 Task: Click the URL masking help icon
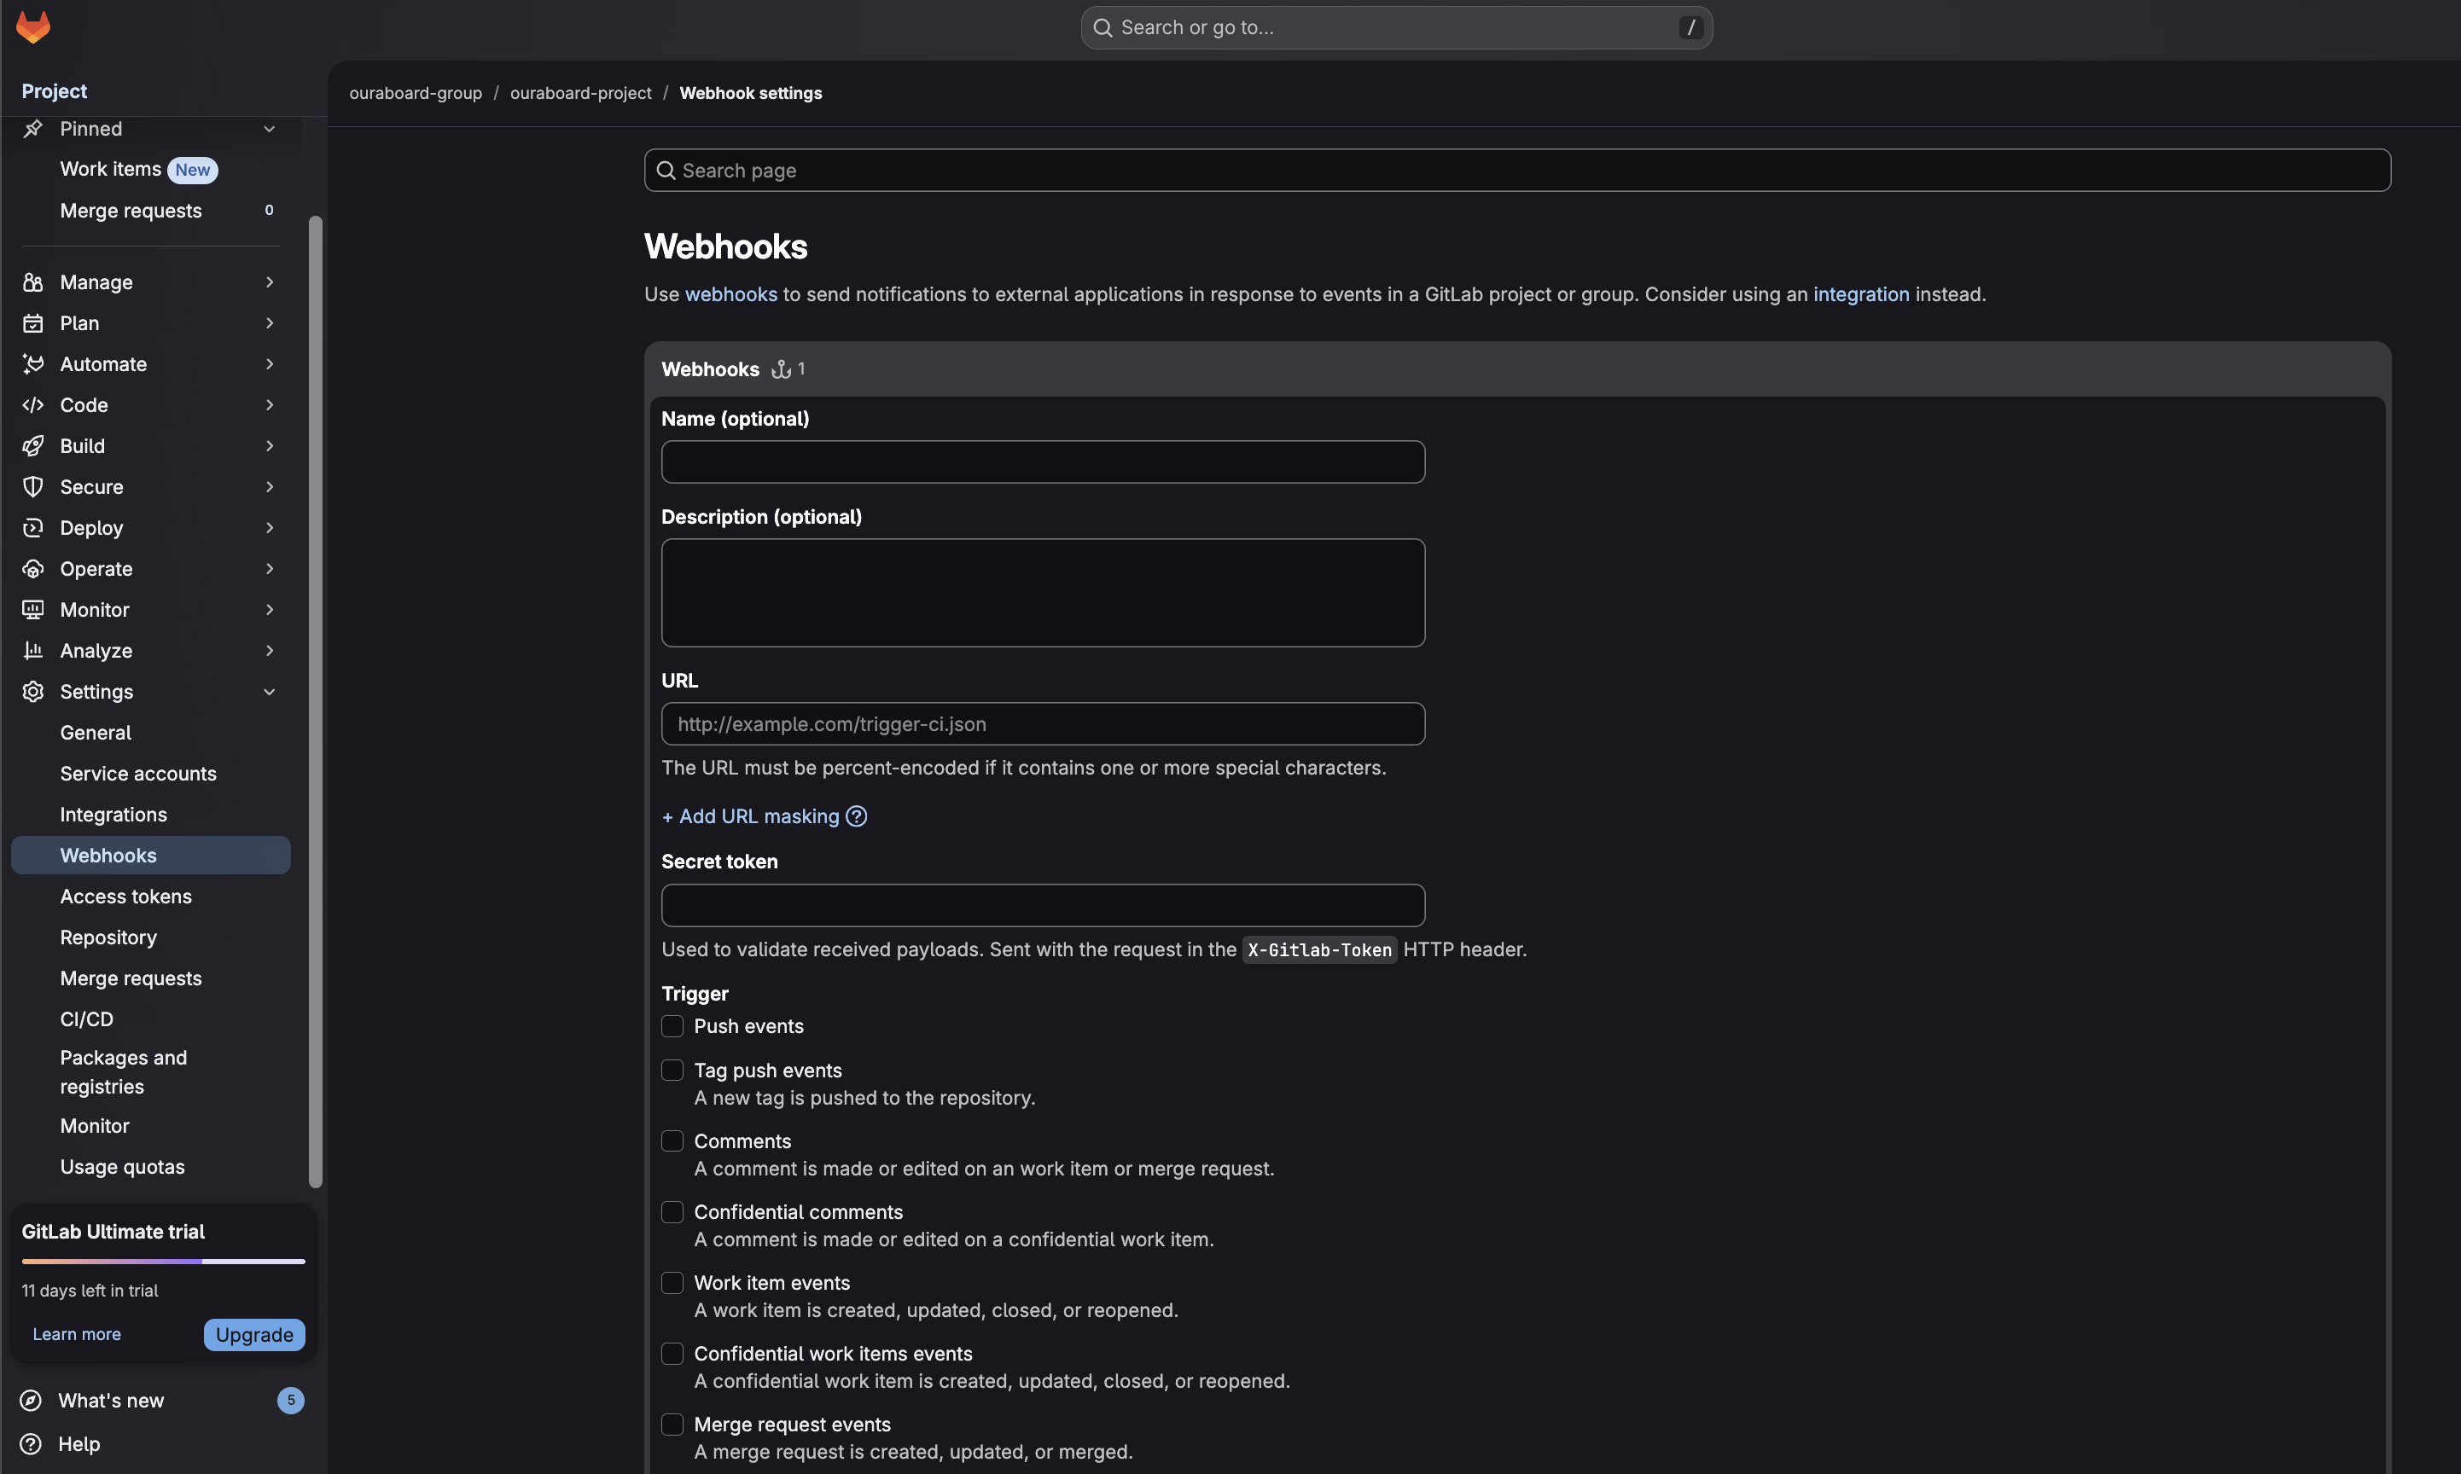coord(857,816)
